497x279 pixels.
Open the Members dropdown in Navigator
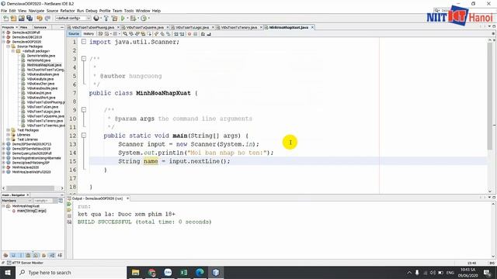(17, 201)
